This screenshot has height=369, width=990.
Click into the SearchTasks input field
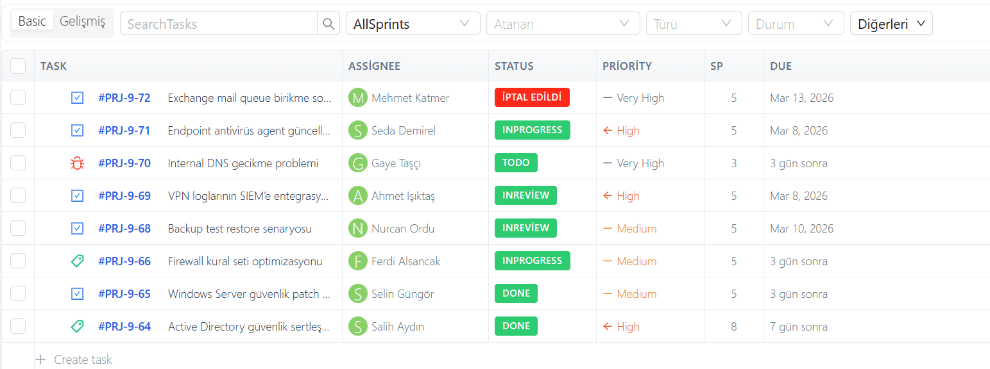[219, 24]
